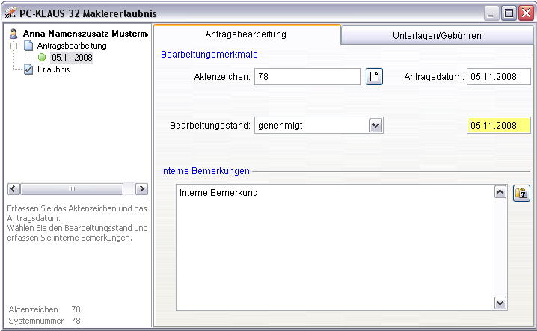This screenshot has height=331, width=537.
Task: Click the new document icon beside Aktenzeichen
Action: tap(374, 77)
